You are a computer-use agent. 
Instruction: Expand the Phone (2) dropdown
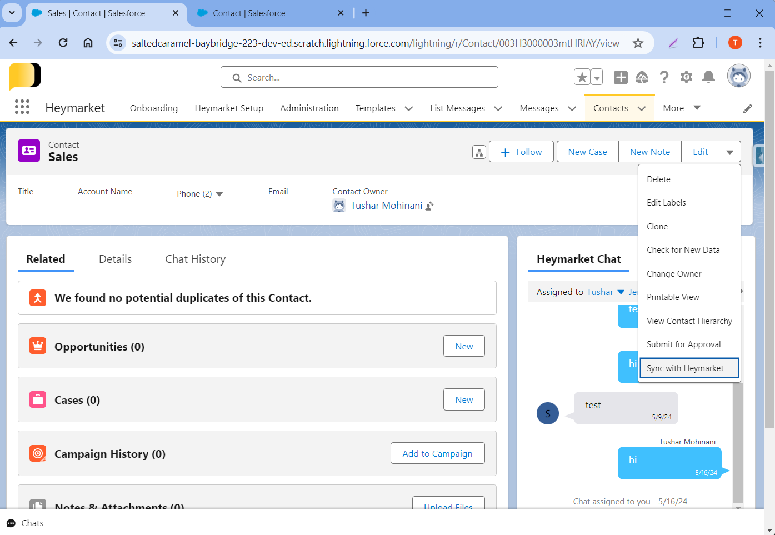(x=219, y=194)
